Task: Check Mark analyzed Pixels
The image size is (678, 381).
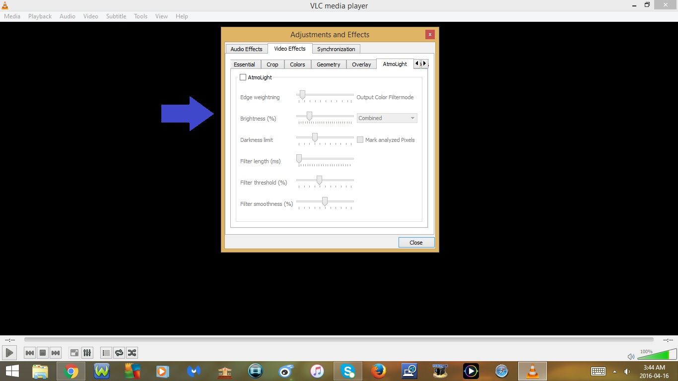Action: pyautogui.click(x=360, y=139)
